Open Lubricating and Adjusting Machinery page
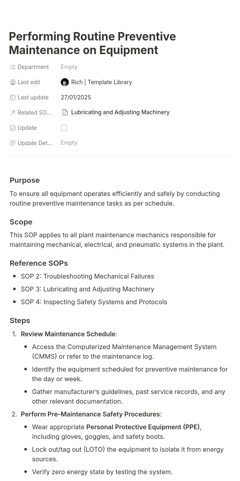 [120, 112]
